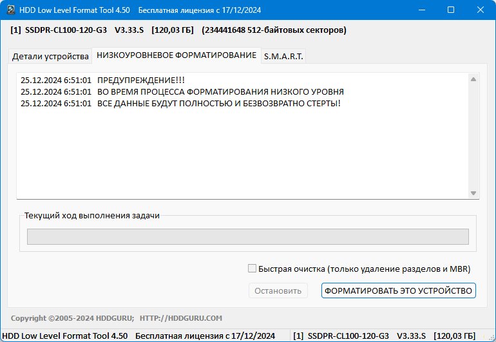Select the НИЗКОУРОВНЕВОЕ ФОРМАТИРОВАНИЕ tab

click(176, 55)
